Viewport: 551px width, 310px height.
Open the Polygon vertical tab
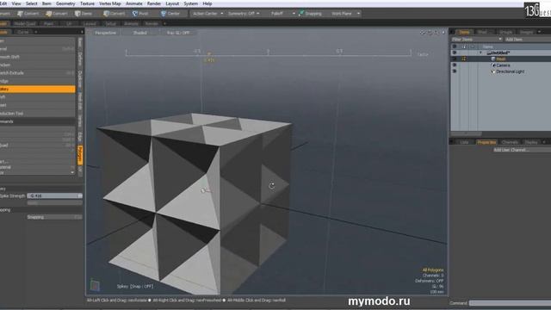80,155
